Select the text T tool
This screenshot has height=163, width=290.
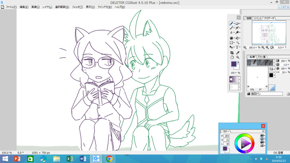(237, 47)
